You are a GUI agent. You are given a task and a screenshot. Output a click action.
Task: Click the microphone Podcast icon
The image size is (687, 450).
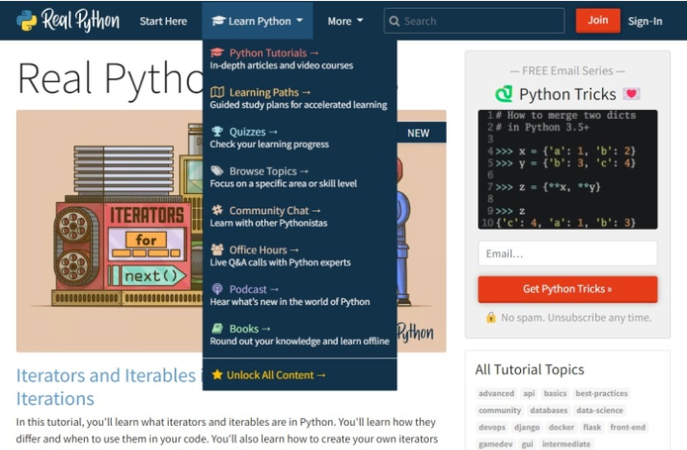click(217, 289)
